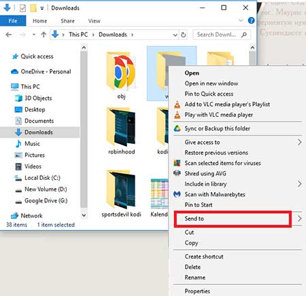
Task: Click the Desktop icon in sidebar
Action: coord(18,109)
